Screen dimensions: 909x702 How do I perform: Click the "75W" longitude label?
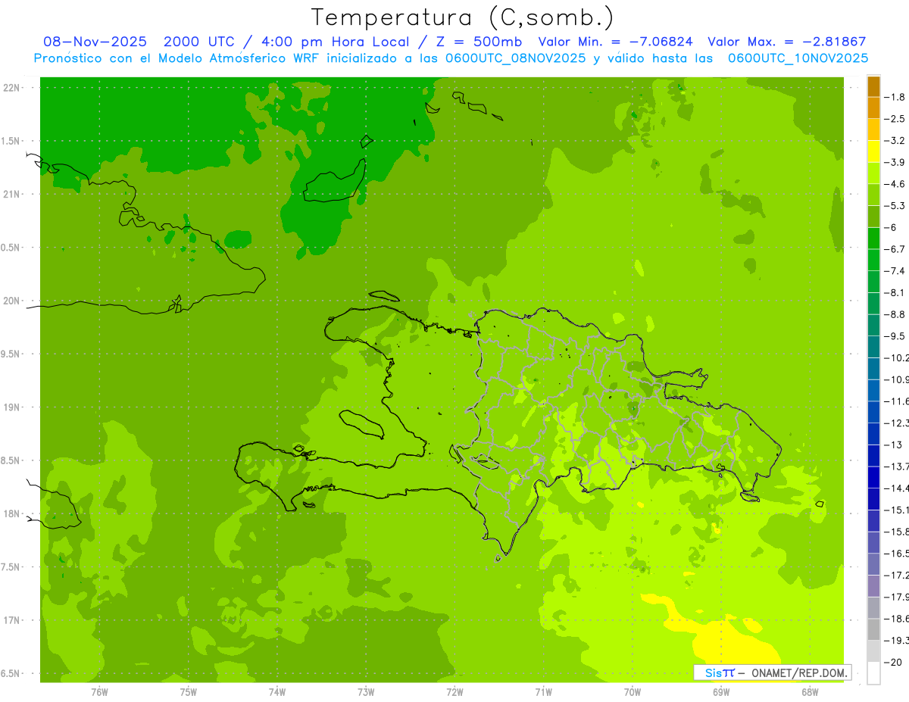click(189, 691)
